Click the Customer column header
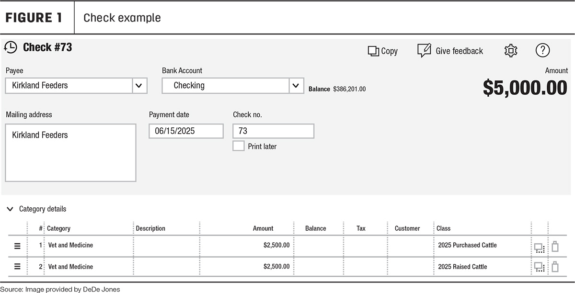This screenshot has width=575, height=293. pyautogui.click(x=407, y=228)
